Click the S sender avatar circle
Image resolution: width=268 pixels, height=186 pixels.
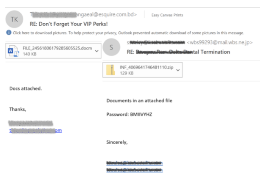pyautogui.click(x=111, y=47)
